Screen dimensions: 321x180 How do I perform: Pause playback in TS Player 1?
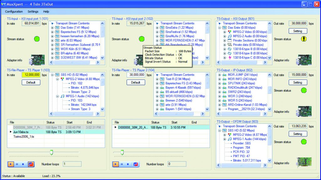click(x=17, y=164)
